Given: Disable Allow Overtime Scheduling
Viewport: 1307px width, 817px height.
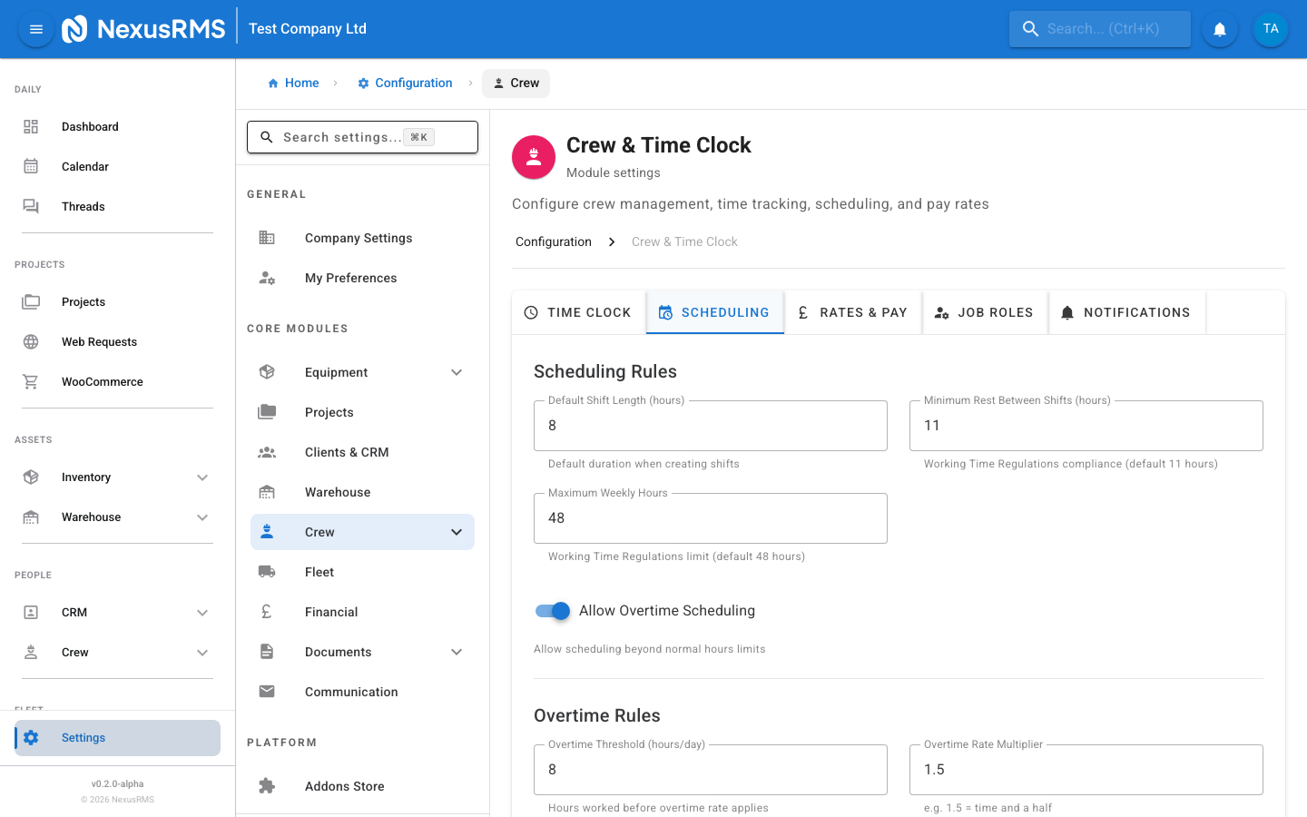Looking at the screenshot, I should click(x=552, y=611).
